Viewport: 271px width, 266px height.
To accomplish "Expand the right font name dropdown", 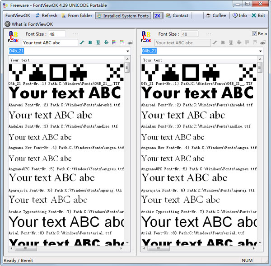I will (x=261, y=51).
